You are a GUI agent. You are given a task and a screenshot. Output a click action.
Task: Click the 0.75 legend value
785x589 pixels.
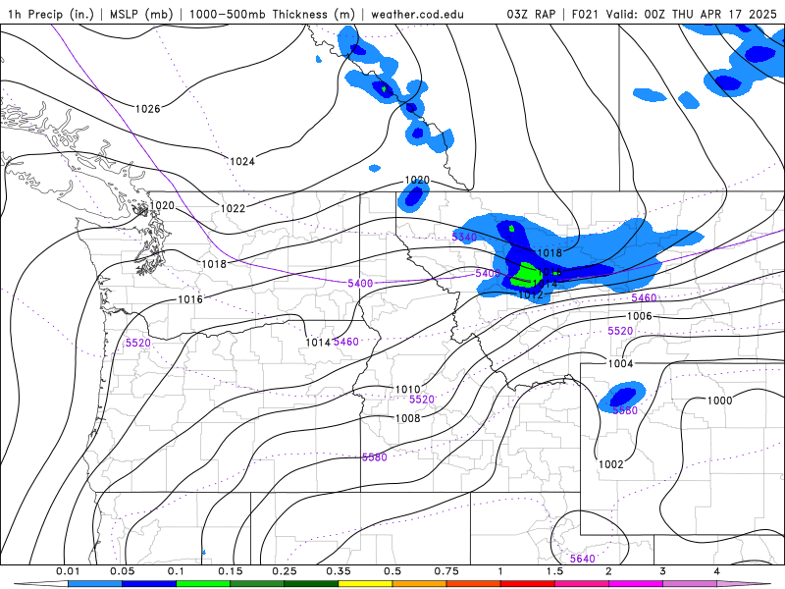446,571
